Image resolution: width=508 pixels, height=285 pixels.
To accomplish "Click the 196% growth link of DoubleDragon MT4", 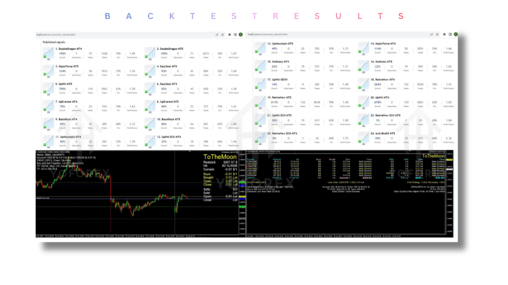I will click(63, 53).
